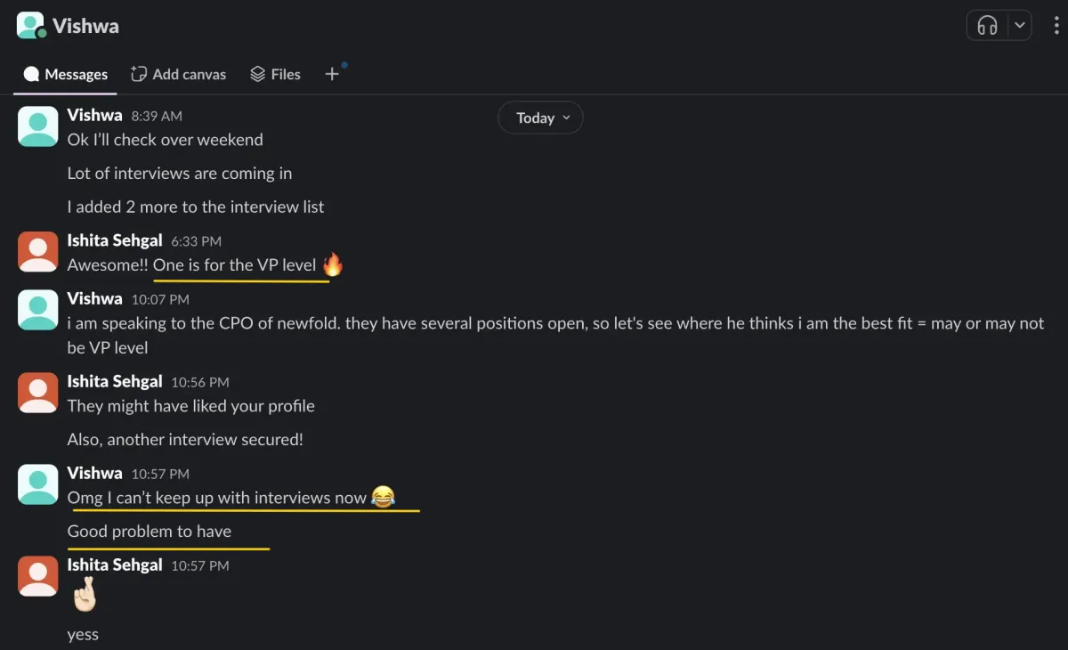1068x650 pixels.
Task: Click the Vishwa conversation title
Action: click(85, 26)
